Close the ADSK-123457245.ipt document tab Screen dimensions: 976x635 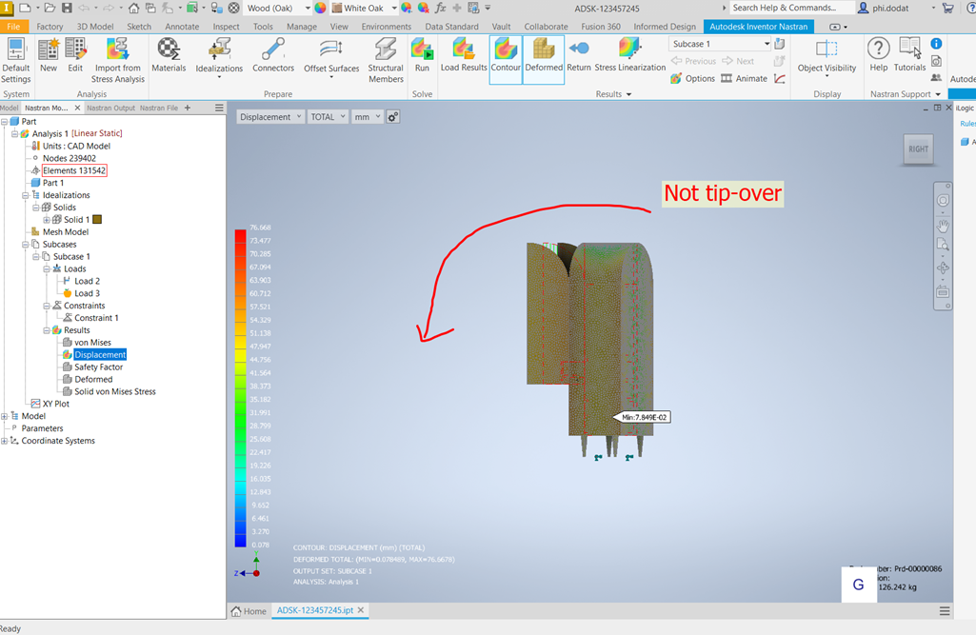pos(360,610)
